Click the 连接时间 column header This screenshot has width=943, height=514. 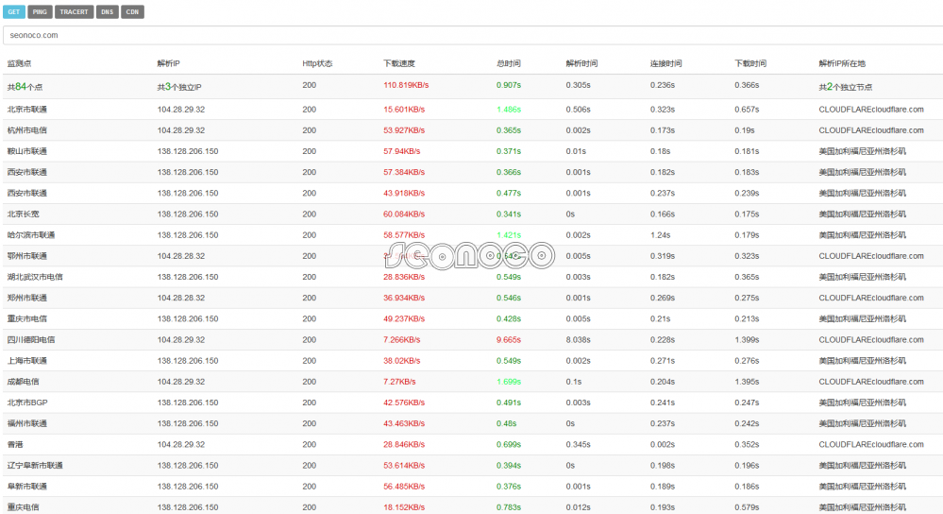click(x=665, y=63)
